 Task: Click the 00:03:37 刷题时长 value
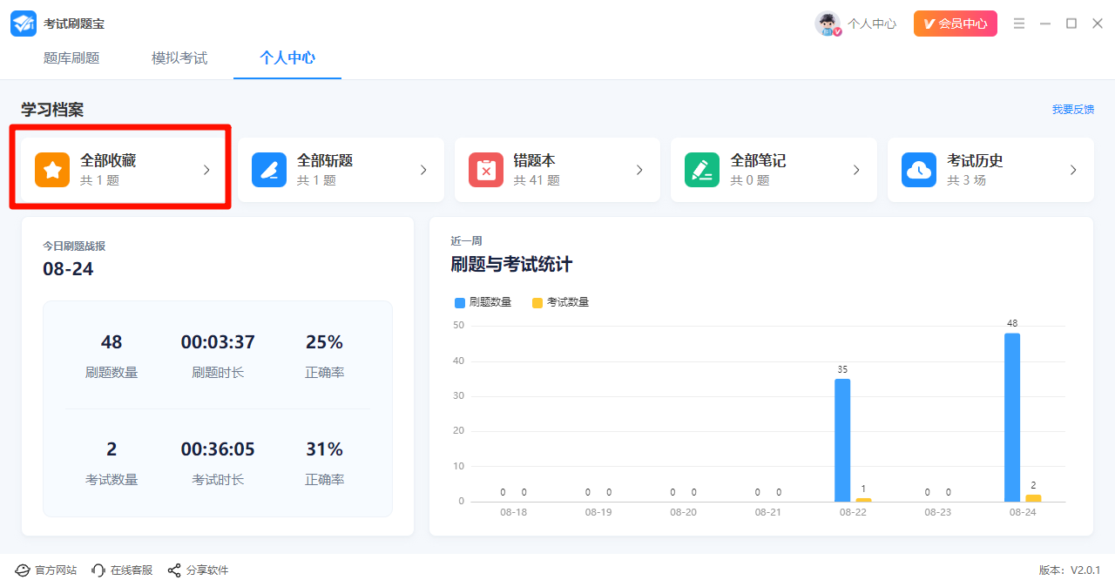pyautogui.click(x=218, y=342)
